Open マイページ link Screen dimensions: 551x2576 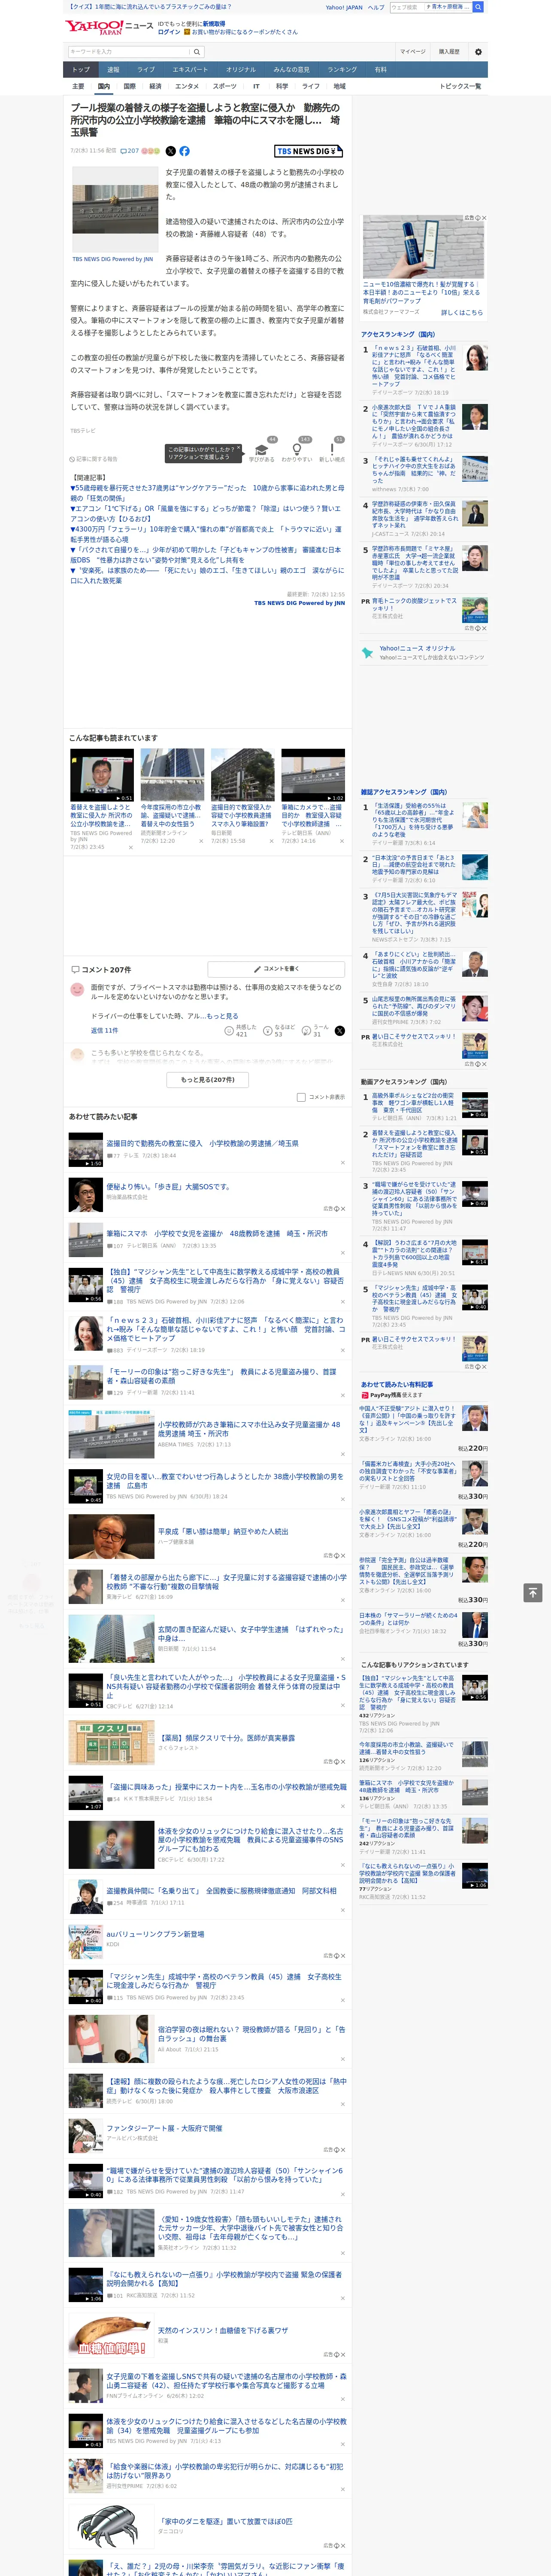point(413,51)
